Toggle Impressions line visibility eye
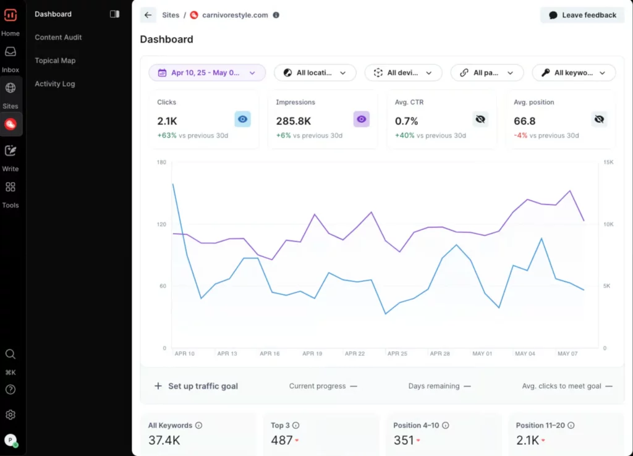Screen dimensions: 633x456 tap(361, 119)
